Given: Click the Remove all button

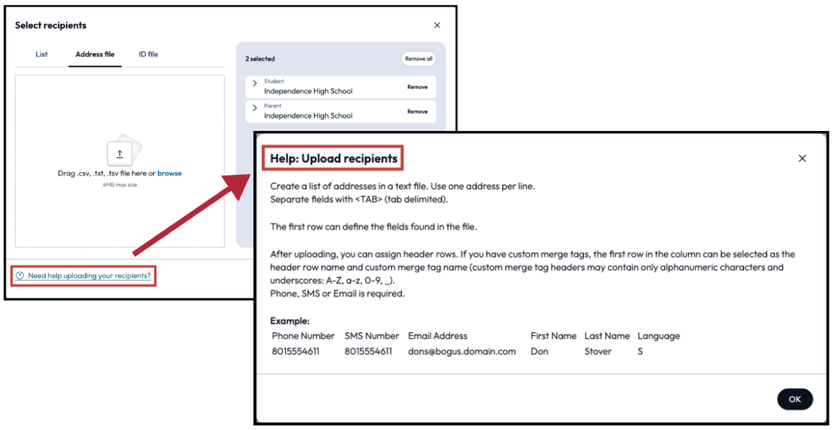Looking at the screenshot, I should coord(418,58).
